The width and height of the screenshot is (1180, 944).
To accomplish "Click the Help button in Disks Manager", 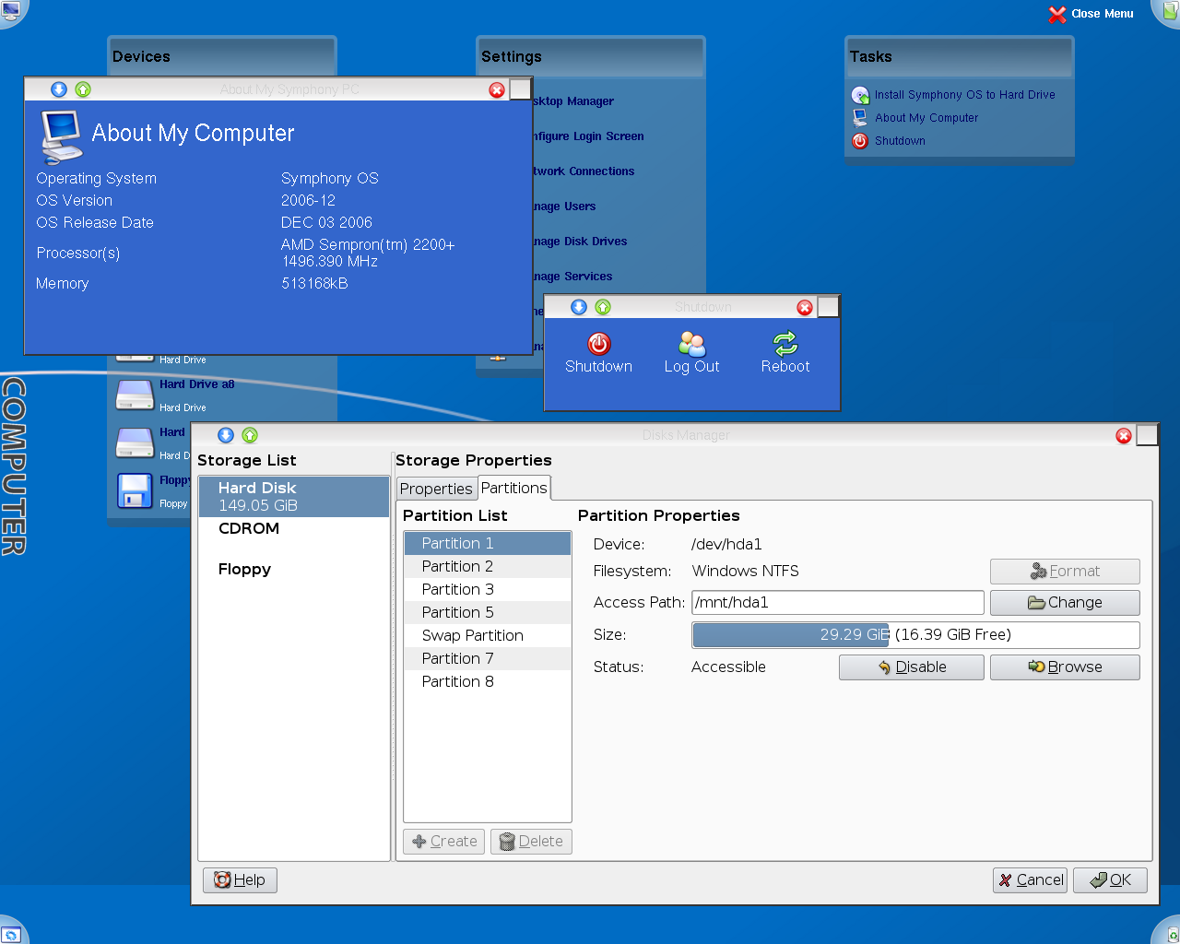I will coord(240,879).
